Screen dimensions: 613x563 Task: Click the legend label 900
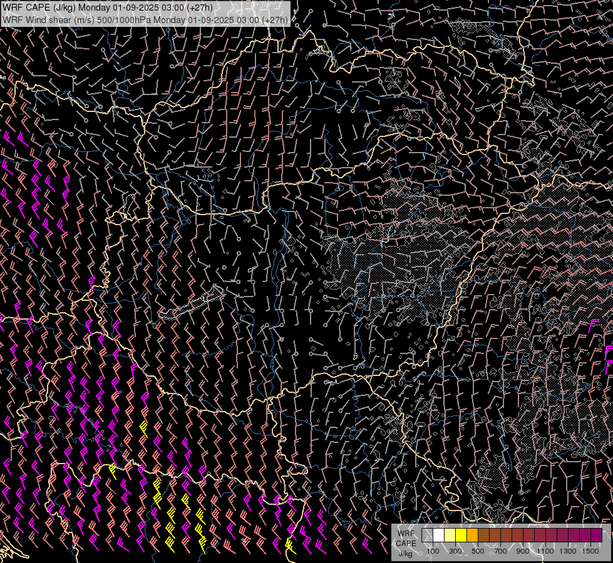pos(523,551)
